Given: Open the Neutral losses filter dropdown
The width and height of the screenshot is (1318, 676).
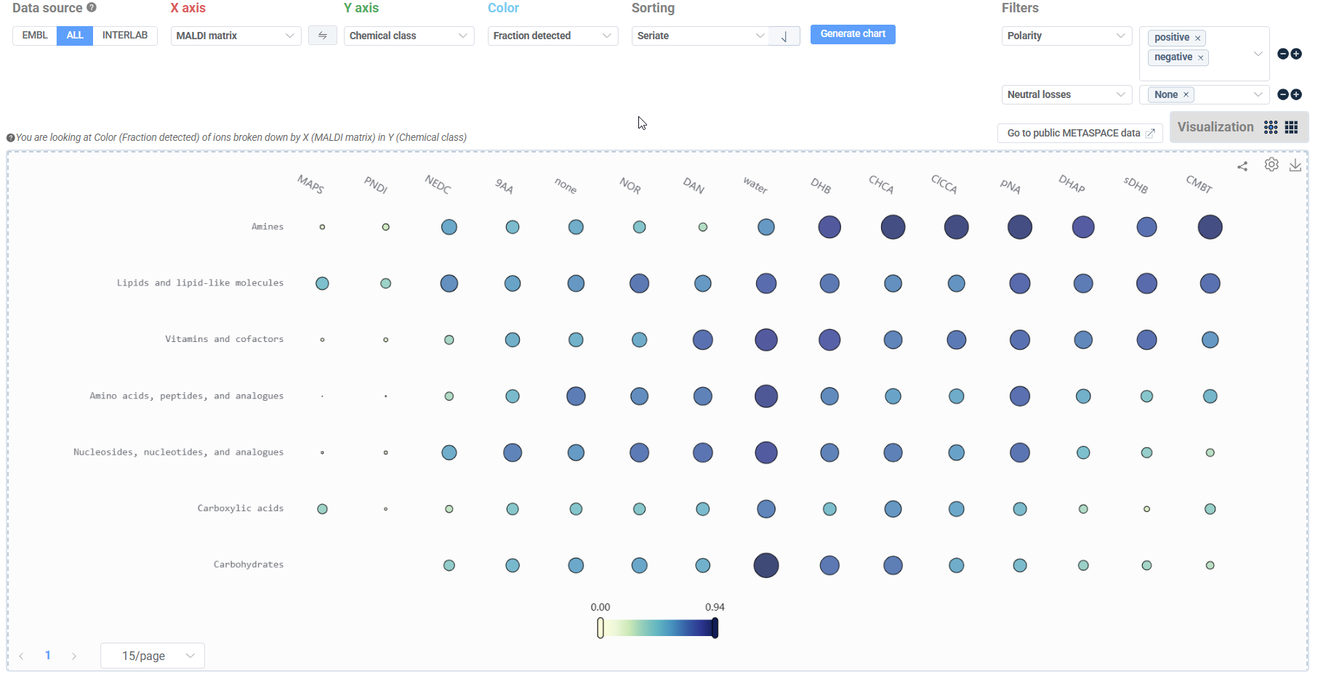Looking at the screenshot, I should (x=1066, y=94).
